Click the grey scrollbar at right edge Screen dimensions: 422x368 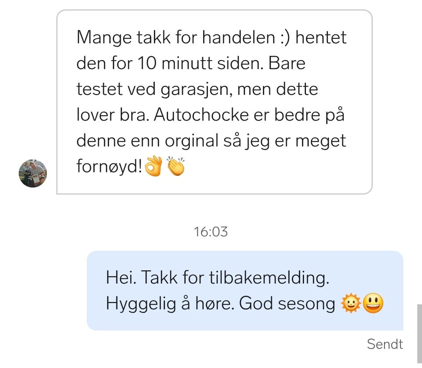coord(419,334)
